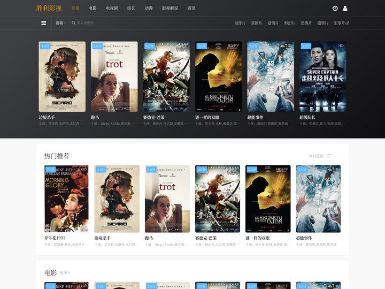The image size is (385, 289).
Task: Filter by 科幻片 genre link
Action: (290, 23)
